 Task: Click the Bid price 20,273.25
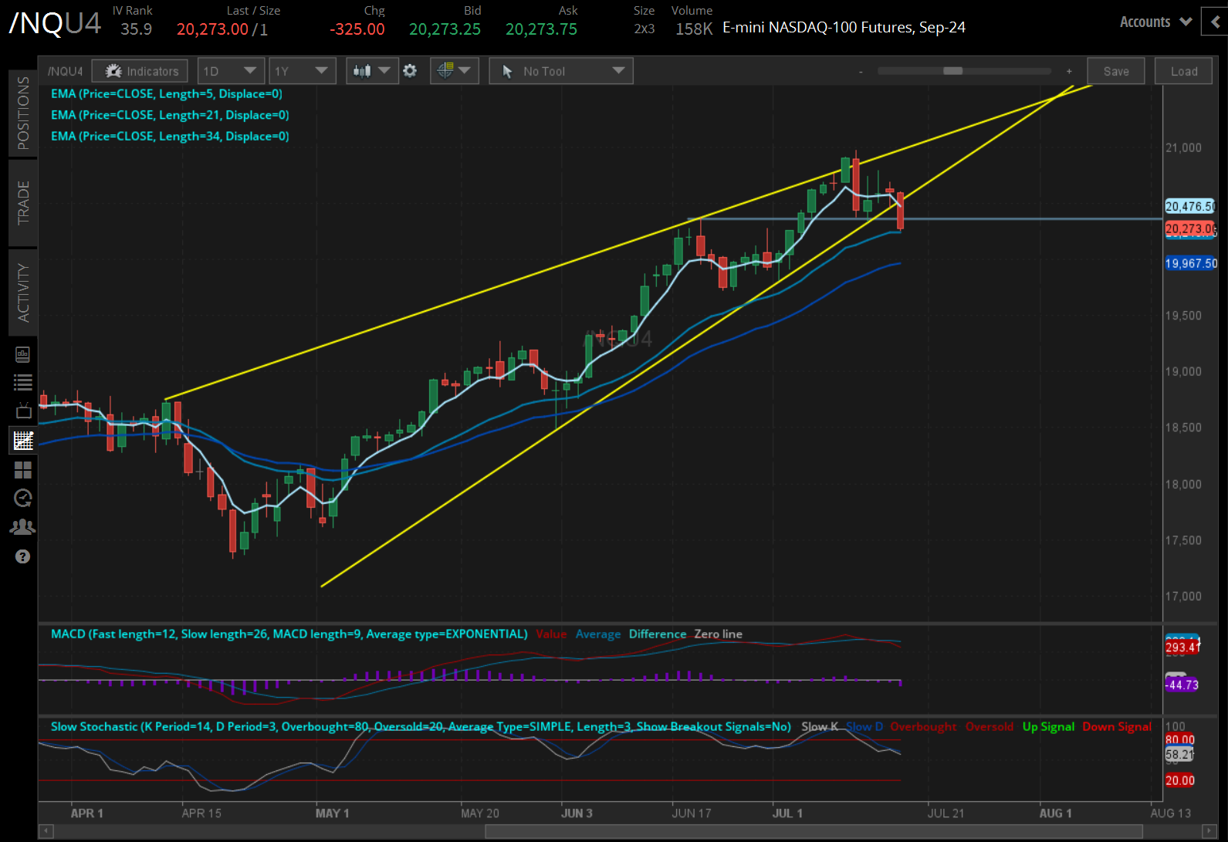[x=445, y=29]
